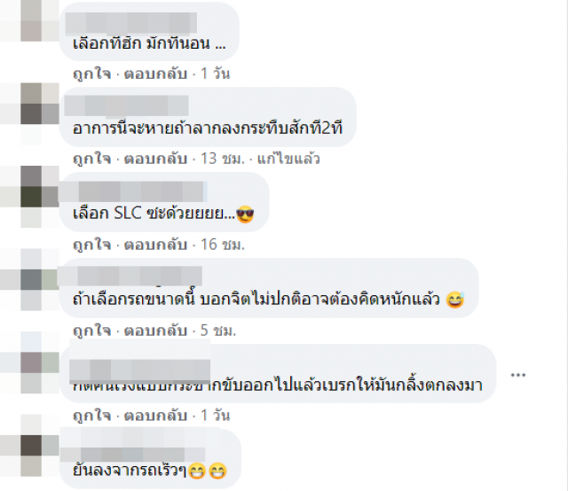Open the 'แก้ไขแล้ว' edit history link
The width and height of the screenshot is (568, 491).
(x=288, y=159)
